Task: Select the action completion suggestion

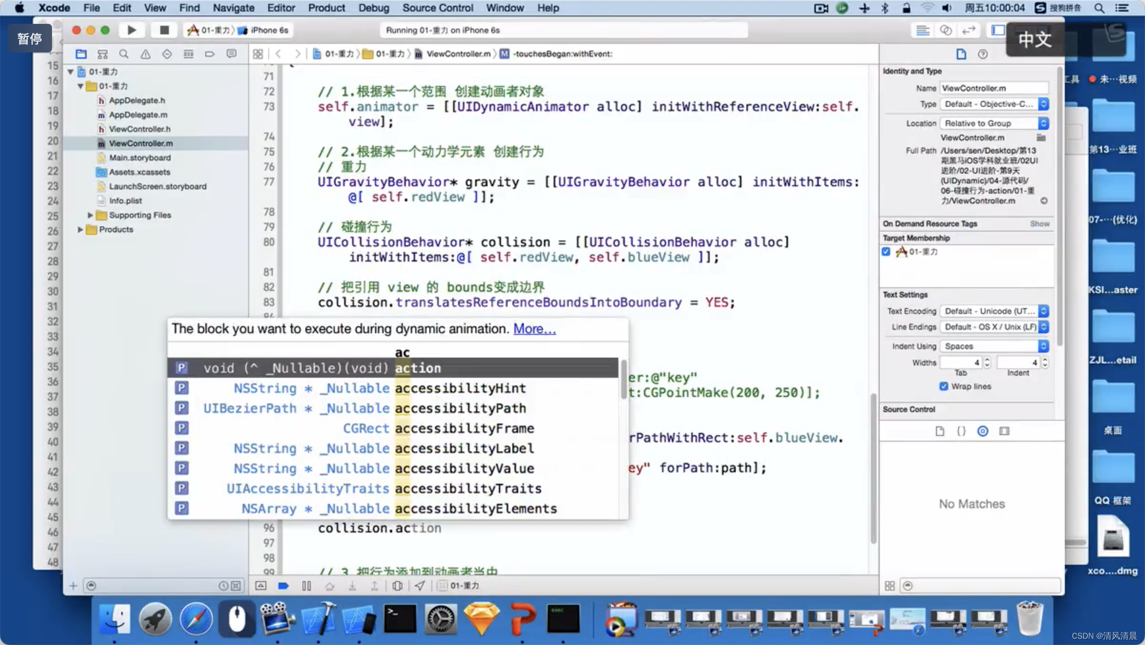Action: (393, 368)
